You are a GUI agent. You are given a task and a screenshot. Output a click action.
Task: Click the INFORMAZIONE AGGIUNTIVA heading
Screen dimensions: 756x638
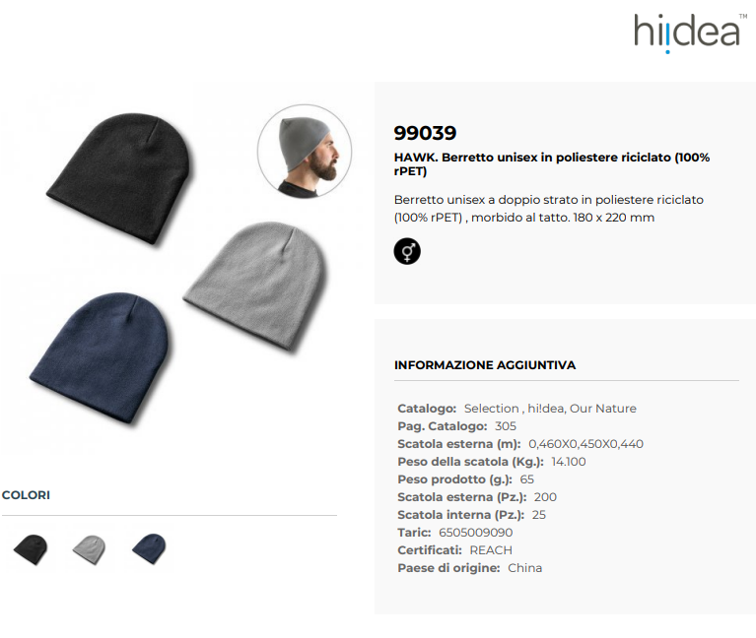[x=485, y=365]
